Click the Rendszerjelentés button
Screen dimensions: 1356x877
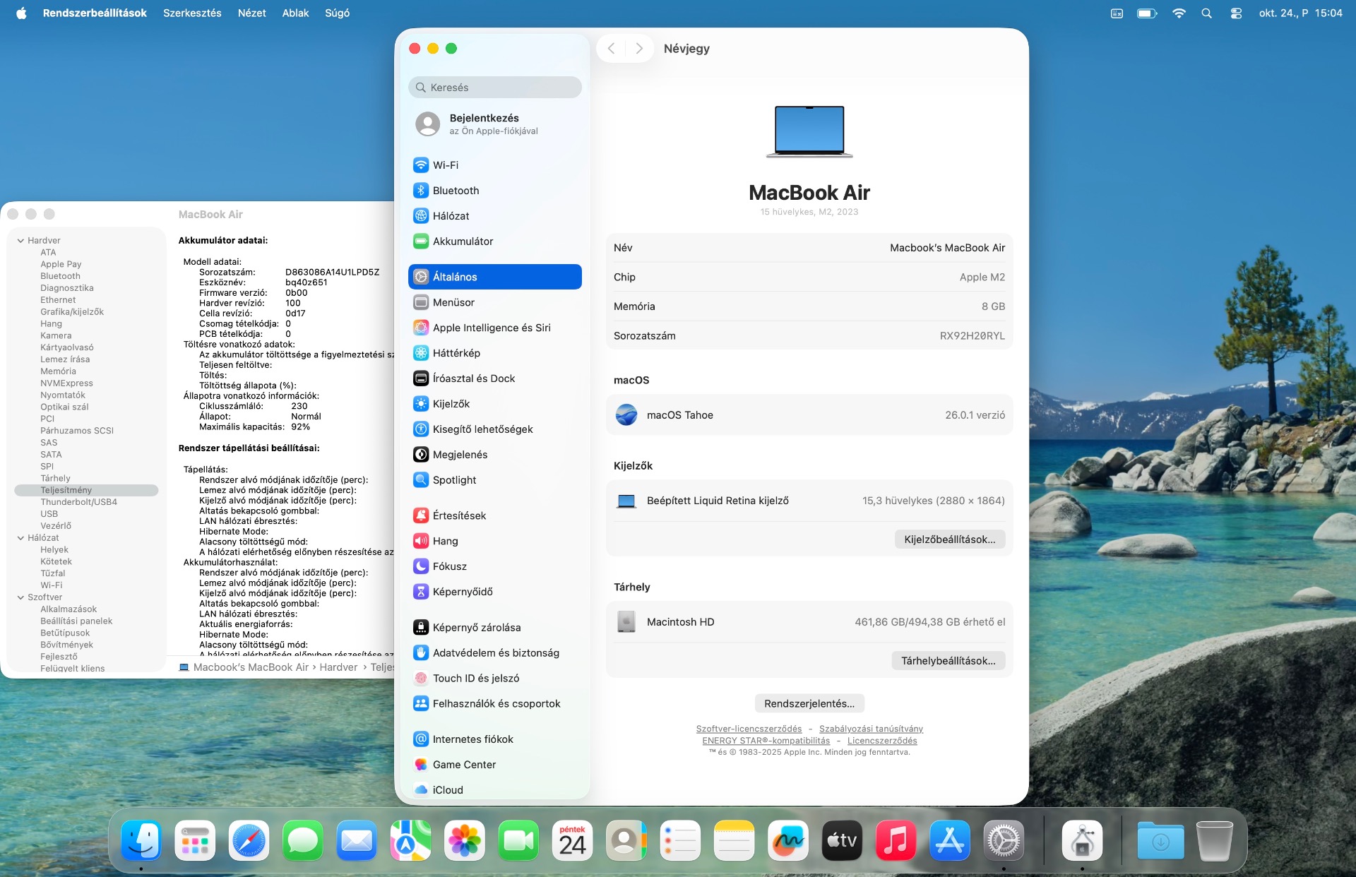pyautogui.click(x=809, y=704)
